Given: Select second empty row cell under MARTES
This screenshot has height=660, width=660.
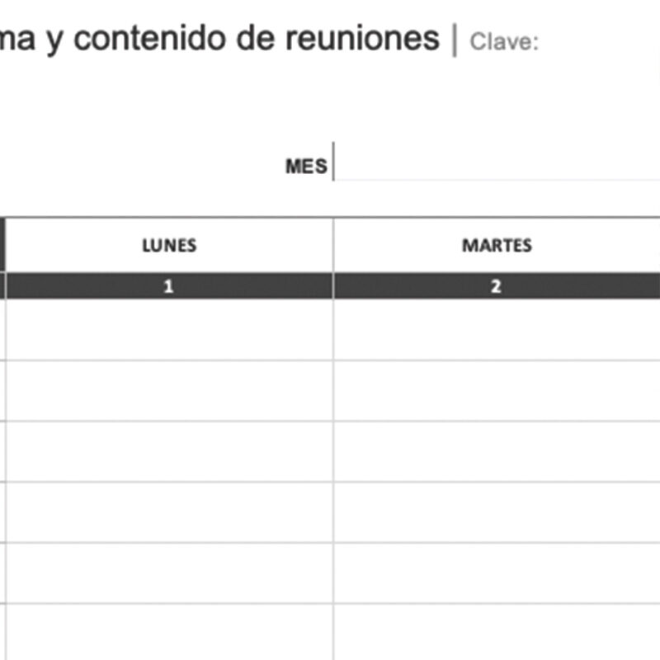Looking at the screenshot, I should pyautogui.click(x=497, y=390).
